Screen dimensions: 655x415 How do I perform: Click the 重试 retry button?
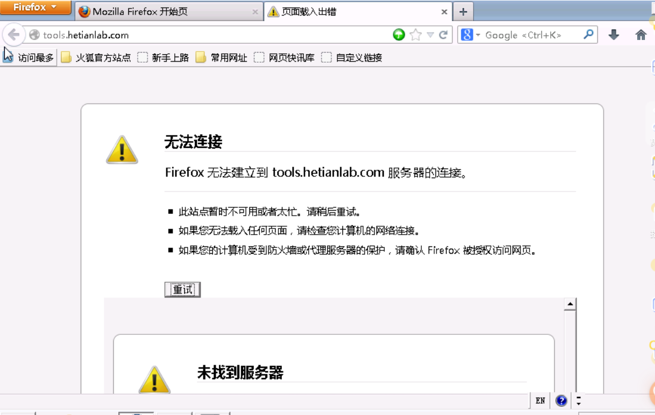[x=183, y=290]
